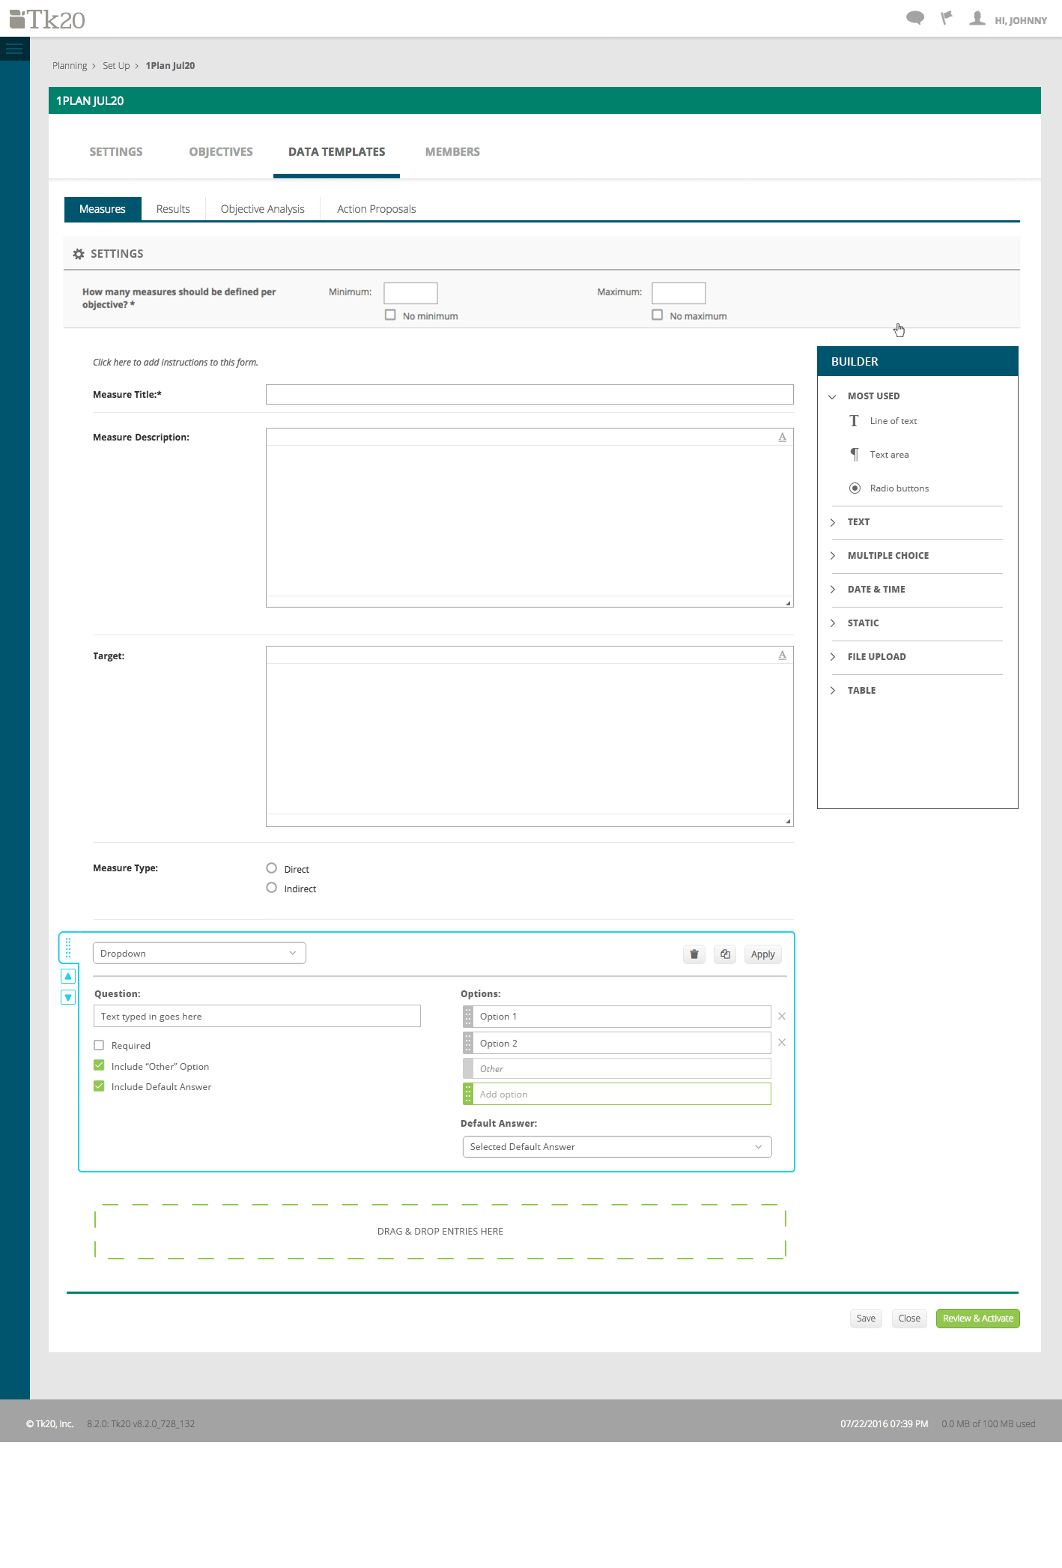The image size is (1062, 1568).
Task: Open Measure Description text formatting icon
Action: pos(782,437)
